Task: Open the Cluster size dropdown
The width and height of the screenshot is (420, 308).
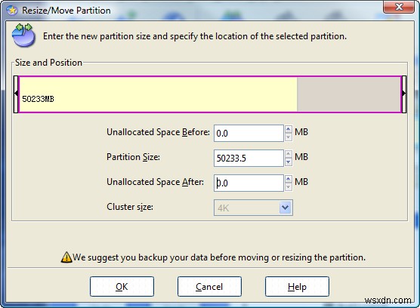Action: click(285, 208)
